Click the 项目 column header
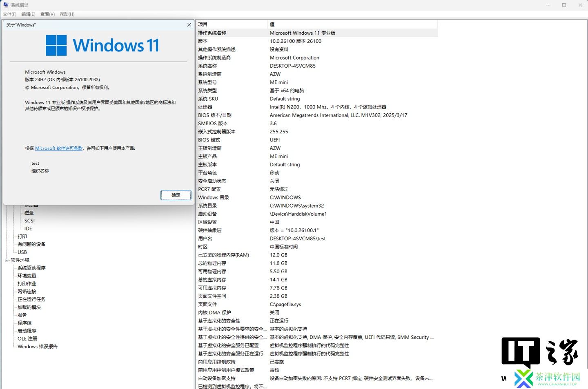Viewport: 588px width, 389px height. [231, 24]
